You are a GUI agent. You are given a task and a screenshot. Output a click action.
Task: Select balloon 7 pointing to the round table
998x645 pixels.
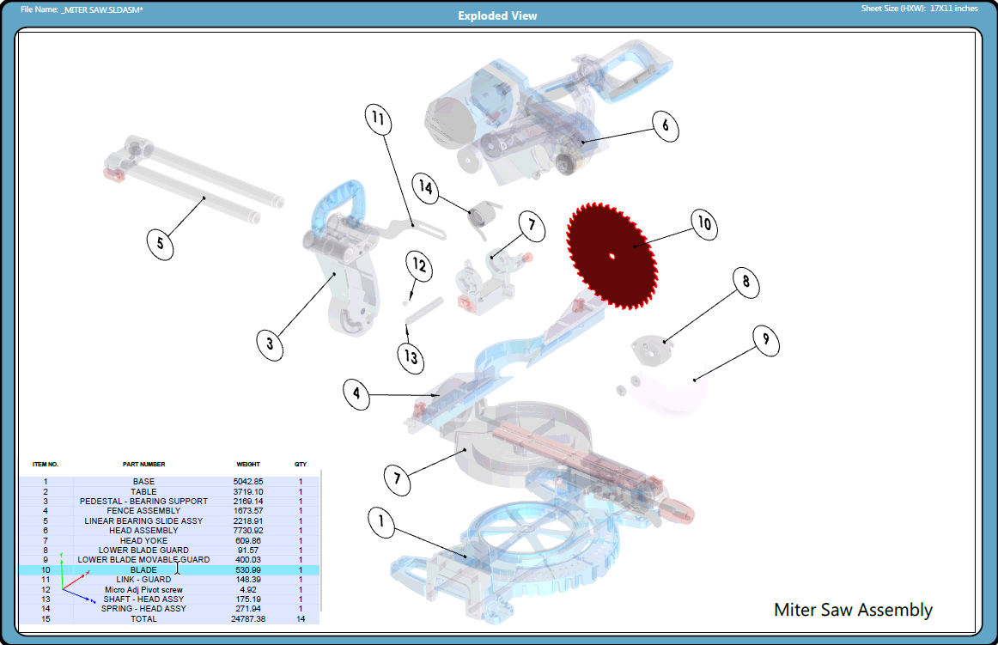click(397, 479)
